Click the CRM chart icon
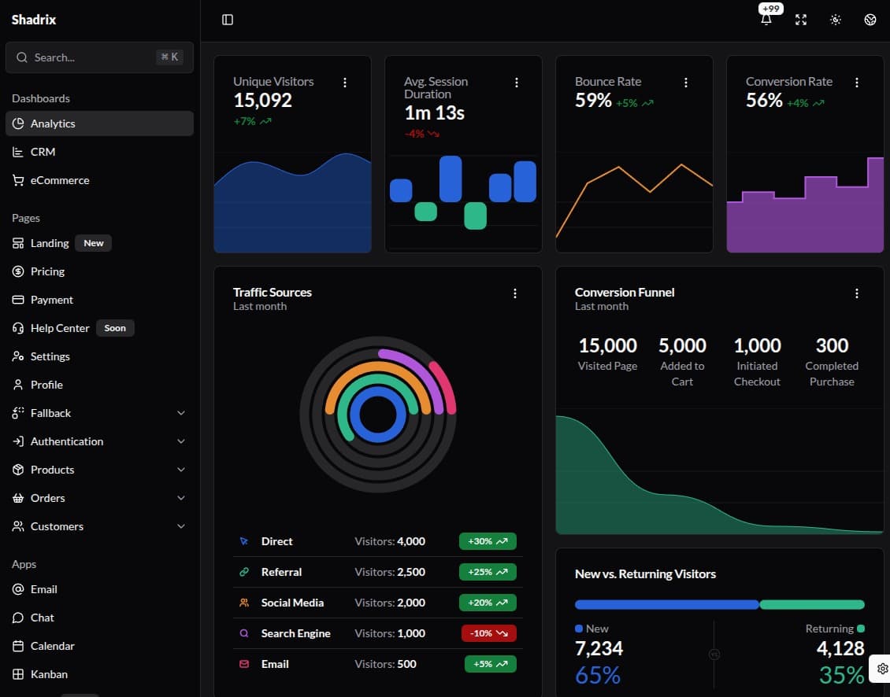Image resolution: width=890 pixels, height=697 pixels. (x=18, y=152)
